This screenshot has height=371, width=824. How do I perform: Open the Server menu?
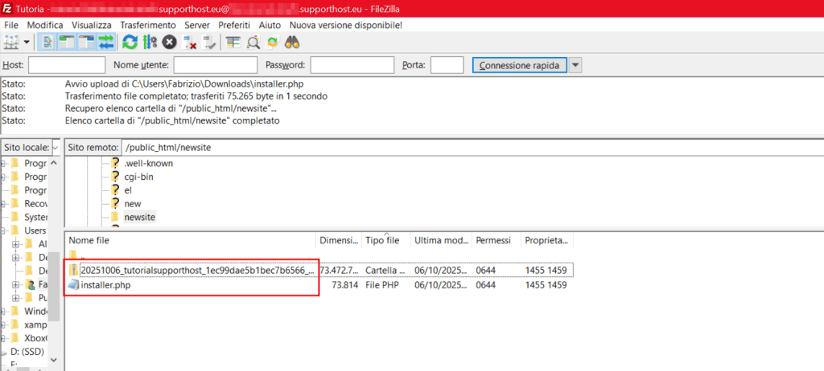(197, 25)
